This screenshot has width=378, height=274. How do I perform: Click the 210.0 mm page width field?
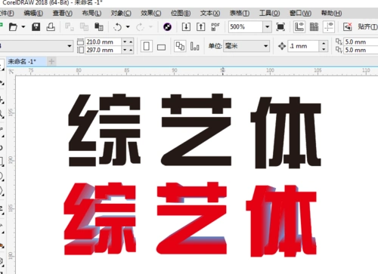(x=104, y=42)
